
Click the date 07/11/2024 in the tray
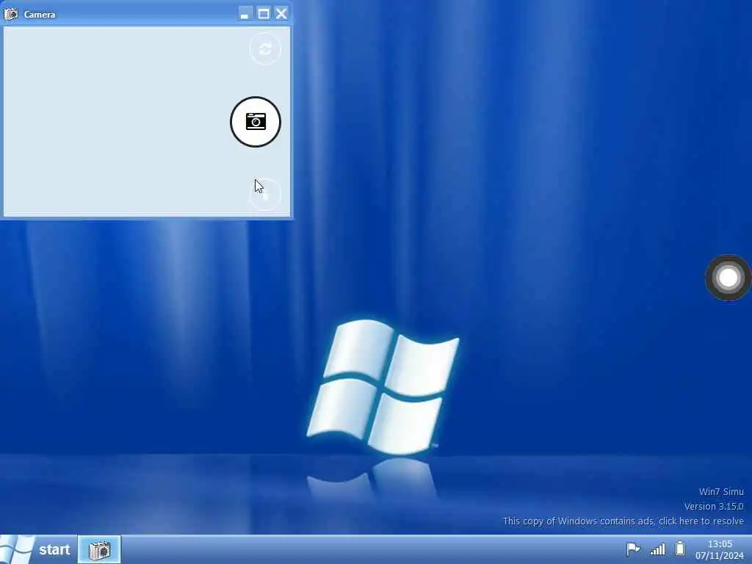(x=720, y=557)
